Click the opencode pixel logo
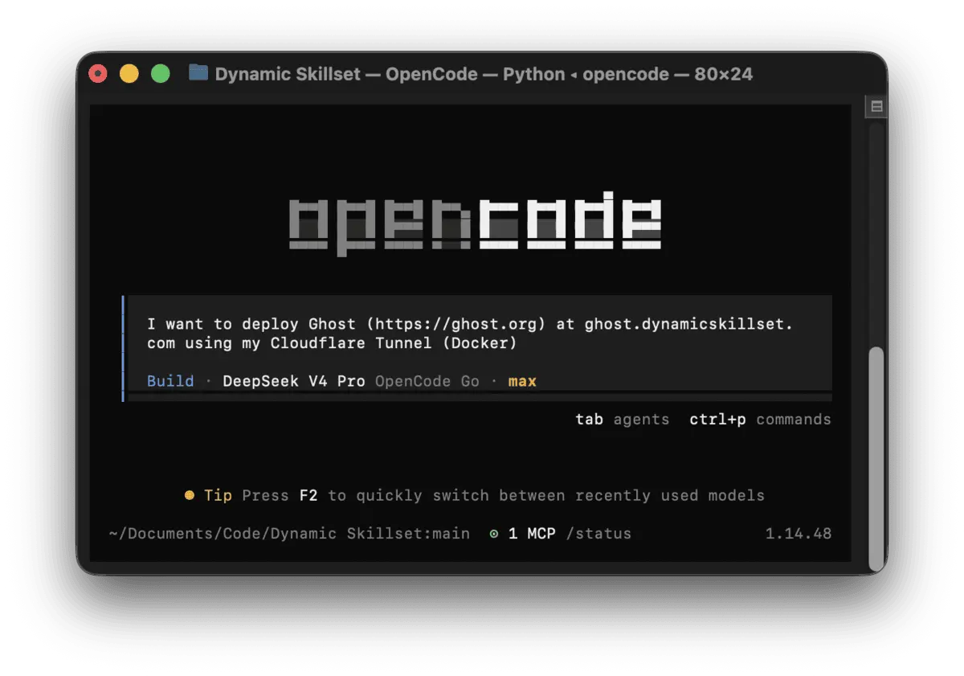 pos(475,223)
